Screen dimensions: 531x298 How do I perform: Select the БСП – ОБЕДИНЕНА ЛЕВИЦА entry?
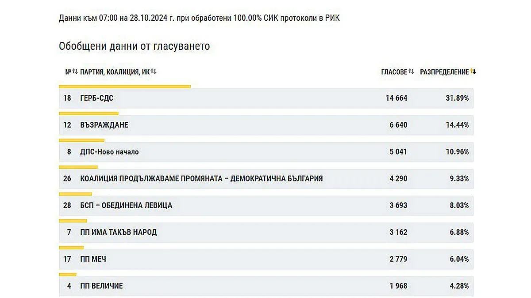pyautogui.click(x=126, y=205)
